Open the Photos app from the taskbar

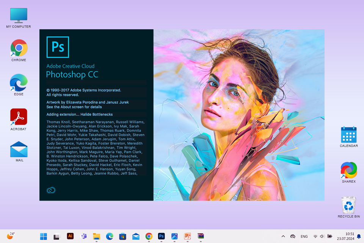[174, 236]
